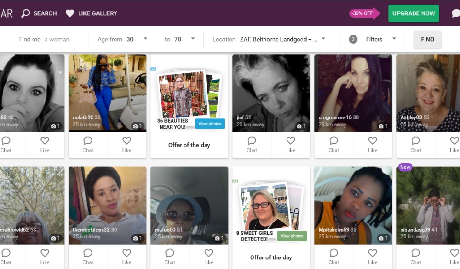Click Chat icon under noloth92's card
The height and width of the screenshot is (269, 460).
pyautogui.click(x=88, y=141)
